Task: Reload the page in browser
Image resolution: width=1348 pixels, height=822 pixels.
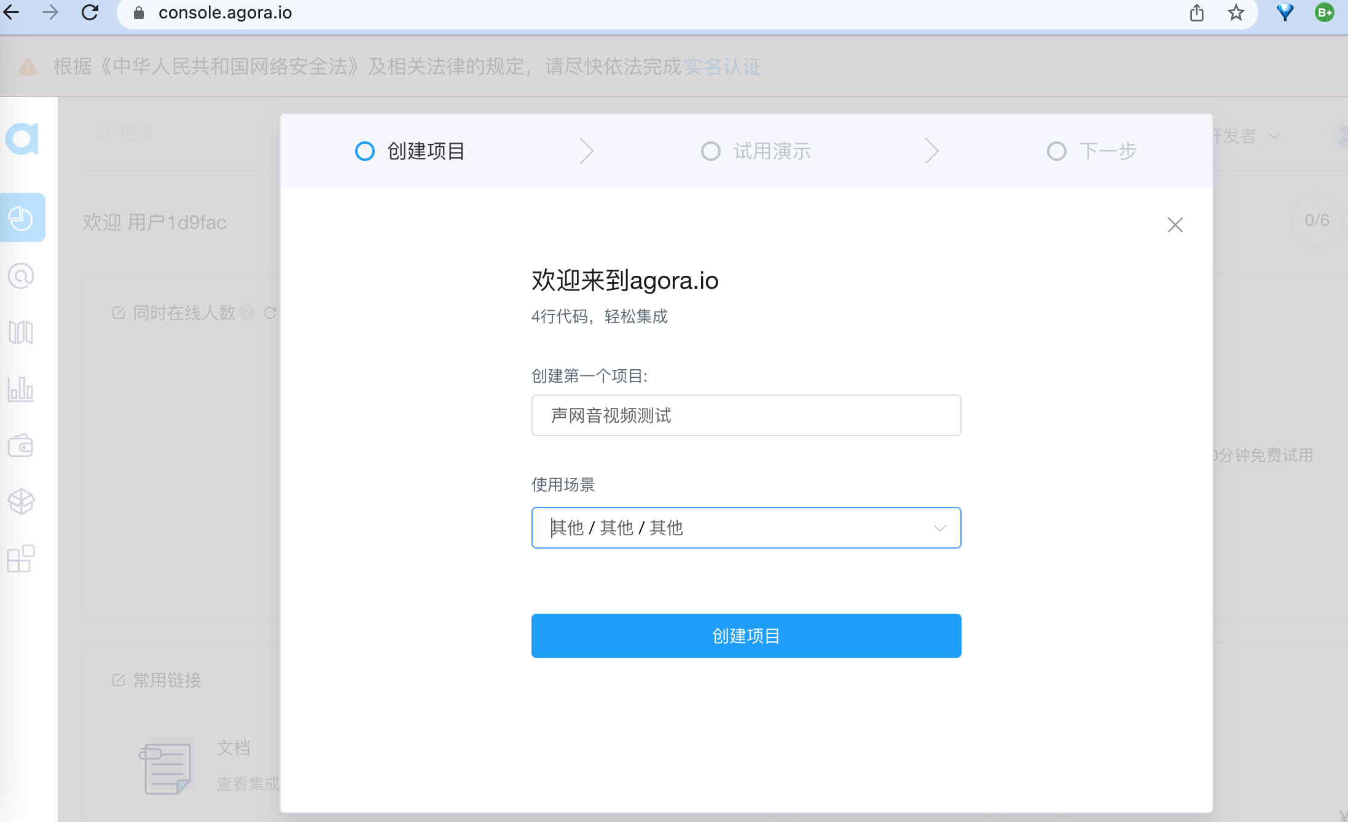Action: click(x=90, y=12)
